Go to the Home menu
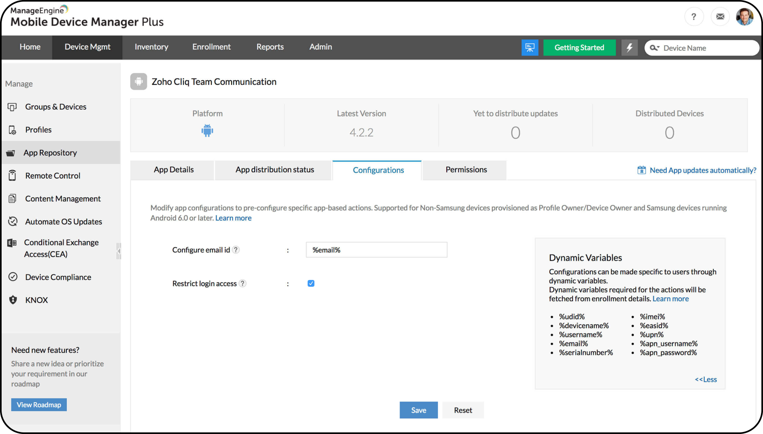The image size is (763, 434). pos(30,47)
